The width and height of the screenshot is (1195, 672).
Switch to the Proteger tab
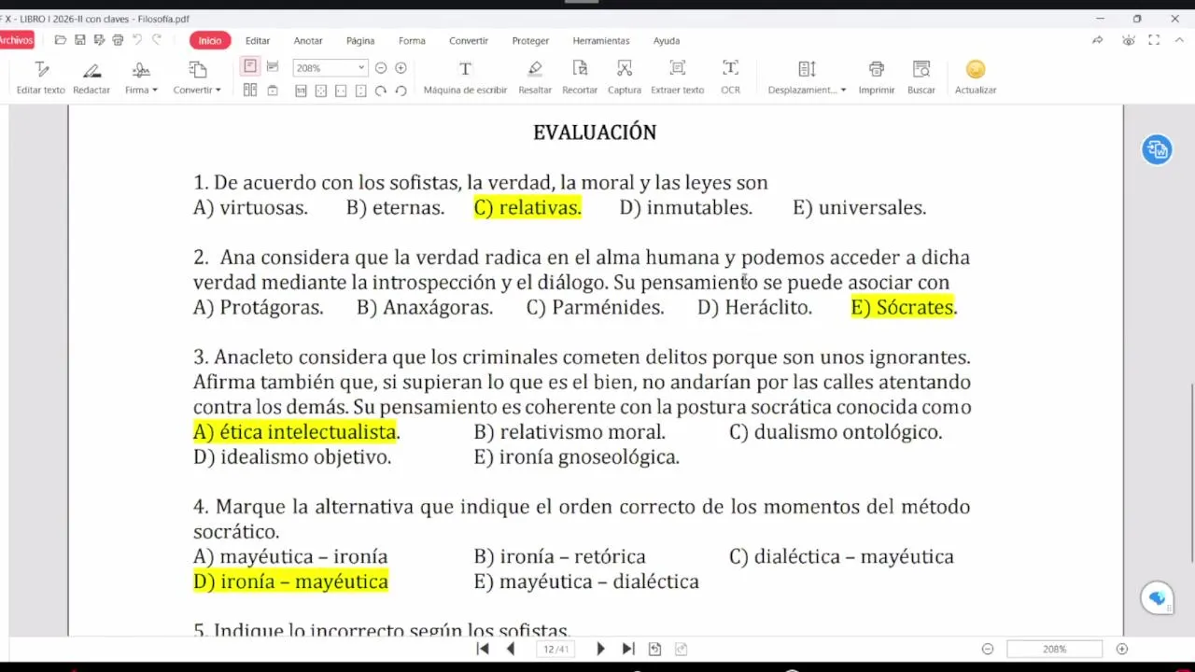click(530, 40)
